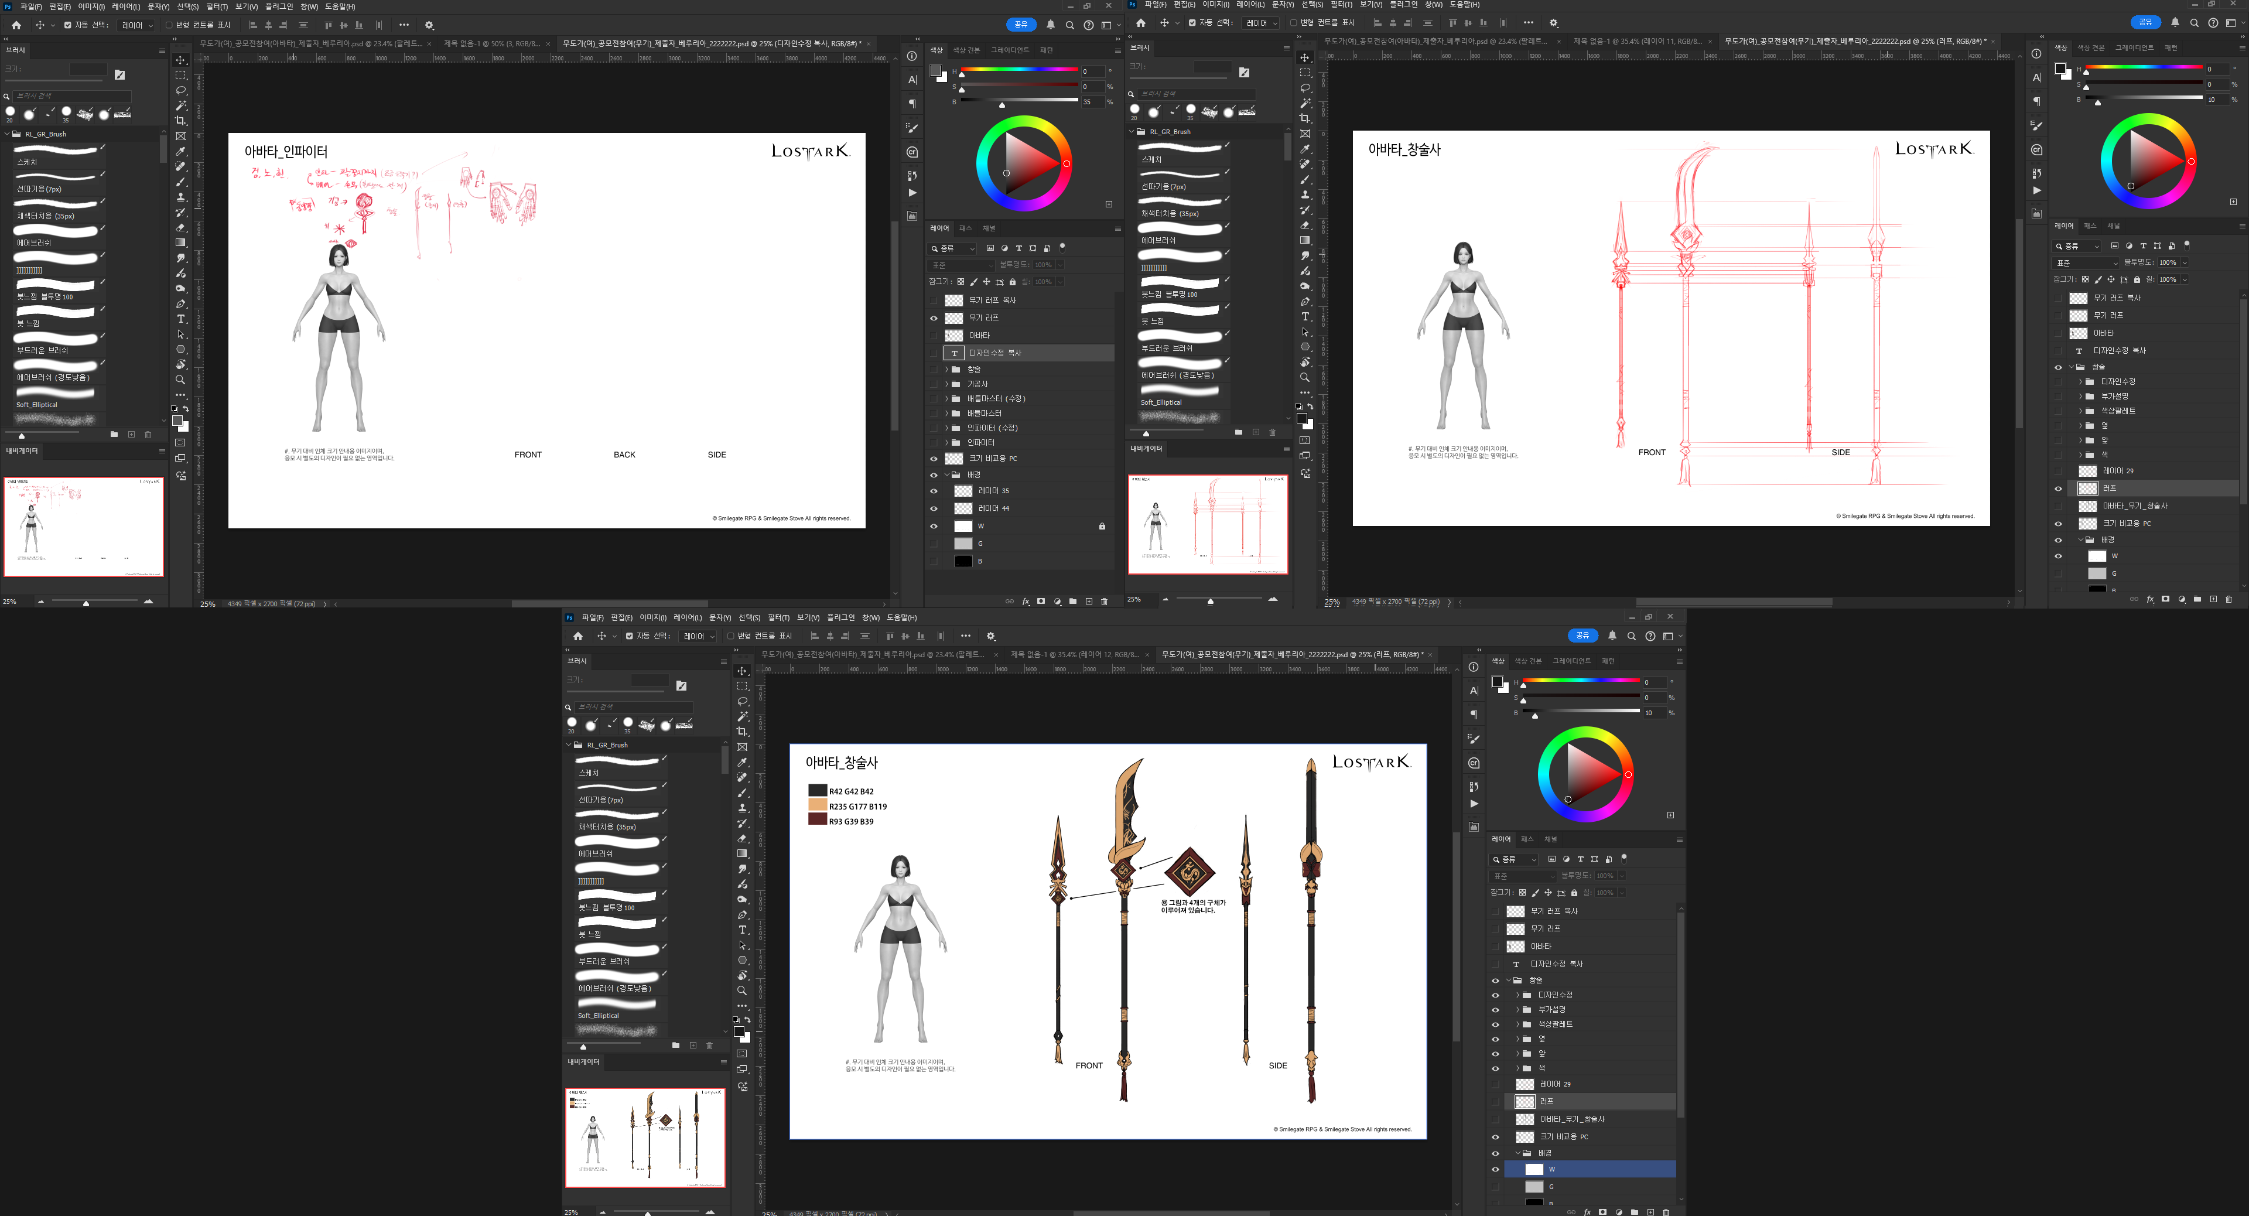Filter type layers icon in bottom window
Image resolution: width=2249 pixels, height=1216 pixels.
pyautogui.click(x=1580, y=859)
